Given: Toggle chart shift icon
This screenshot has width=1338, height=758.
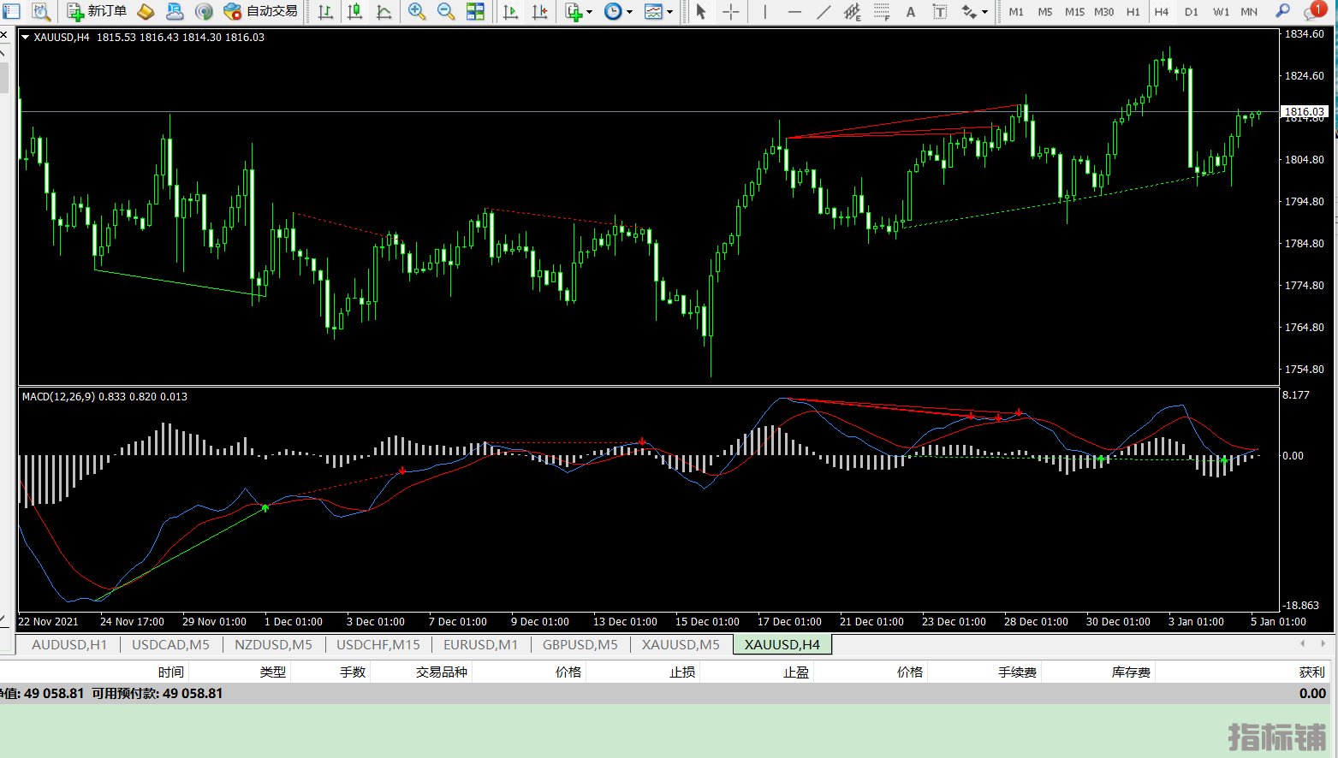Looking at the screenshot, I should pos(540,11).
